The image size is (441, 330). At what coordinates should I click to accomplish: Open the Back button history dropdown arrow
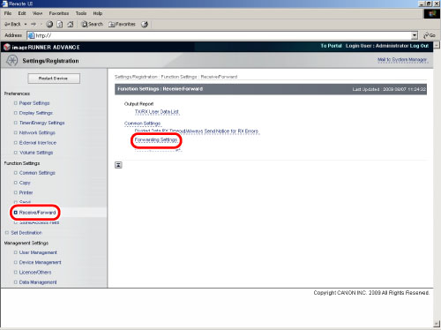point(26,24)
